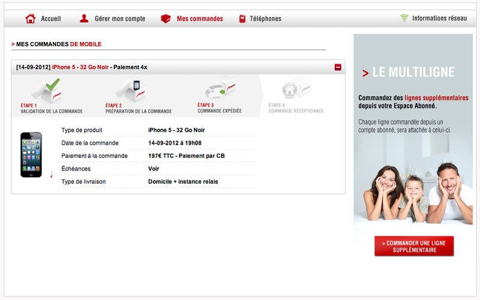The width and height of the screenshot is (480, 300).
Task: Click the Le Multiligne family banner image
Action: point(413,189)
